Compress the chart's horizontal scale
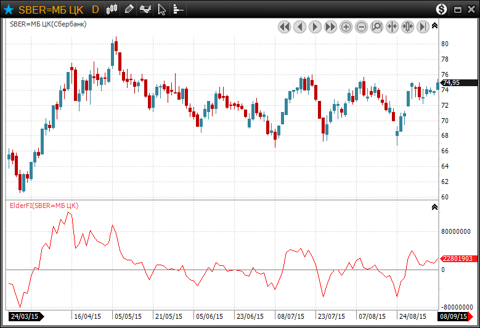The image size is (480, 328). (x=392, y=26)
